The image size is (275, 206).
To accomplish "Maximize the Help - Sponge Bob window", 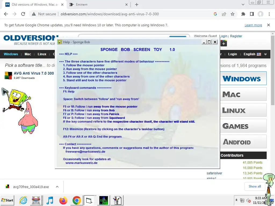I will (x=209, y=42).
